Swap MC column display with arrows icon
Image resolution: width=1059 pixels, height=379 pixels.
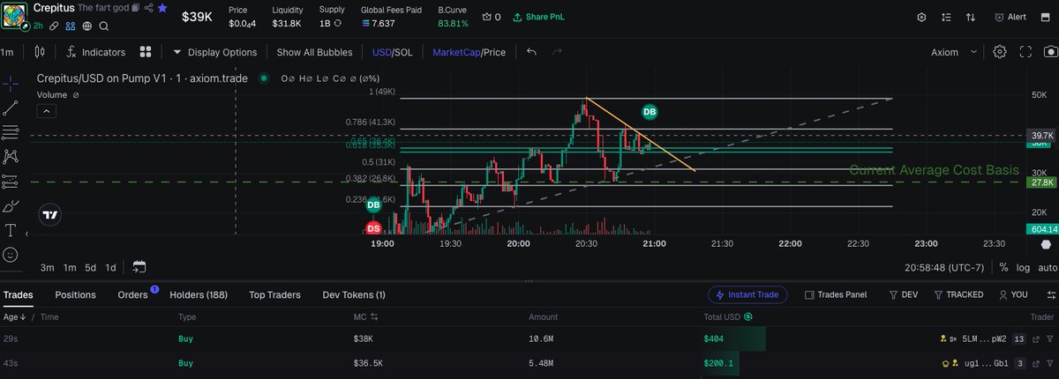click(x=373, y=316)
